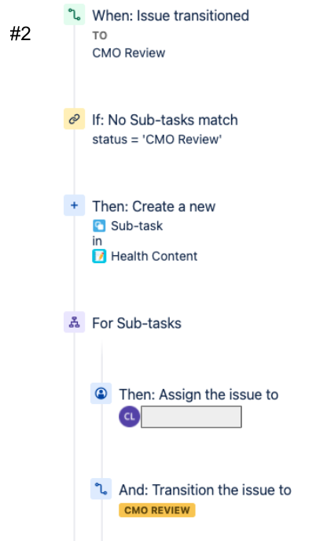Screen dimensions: 316x541
Task: Click the Assign issue person icon
Action: point(101,393)
